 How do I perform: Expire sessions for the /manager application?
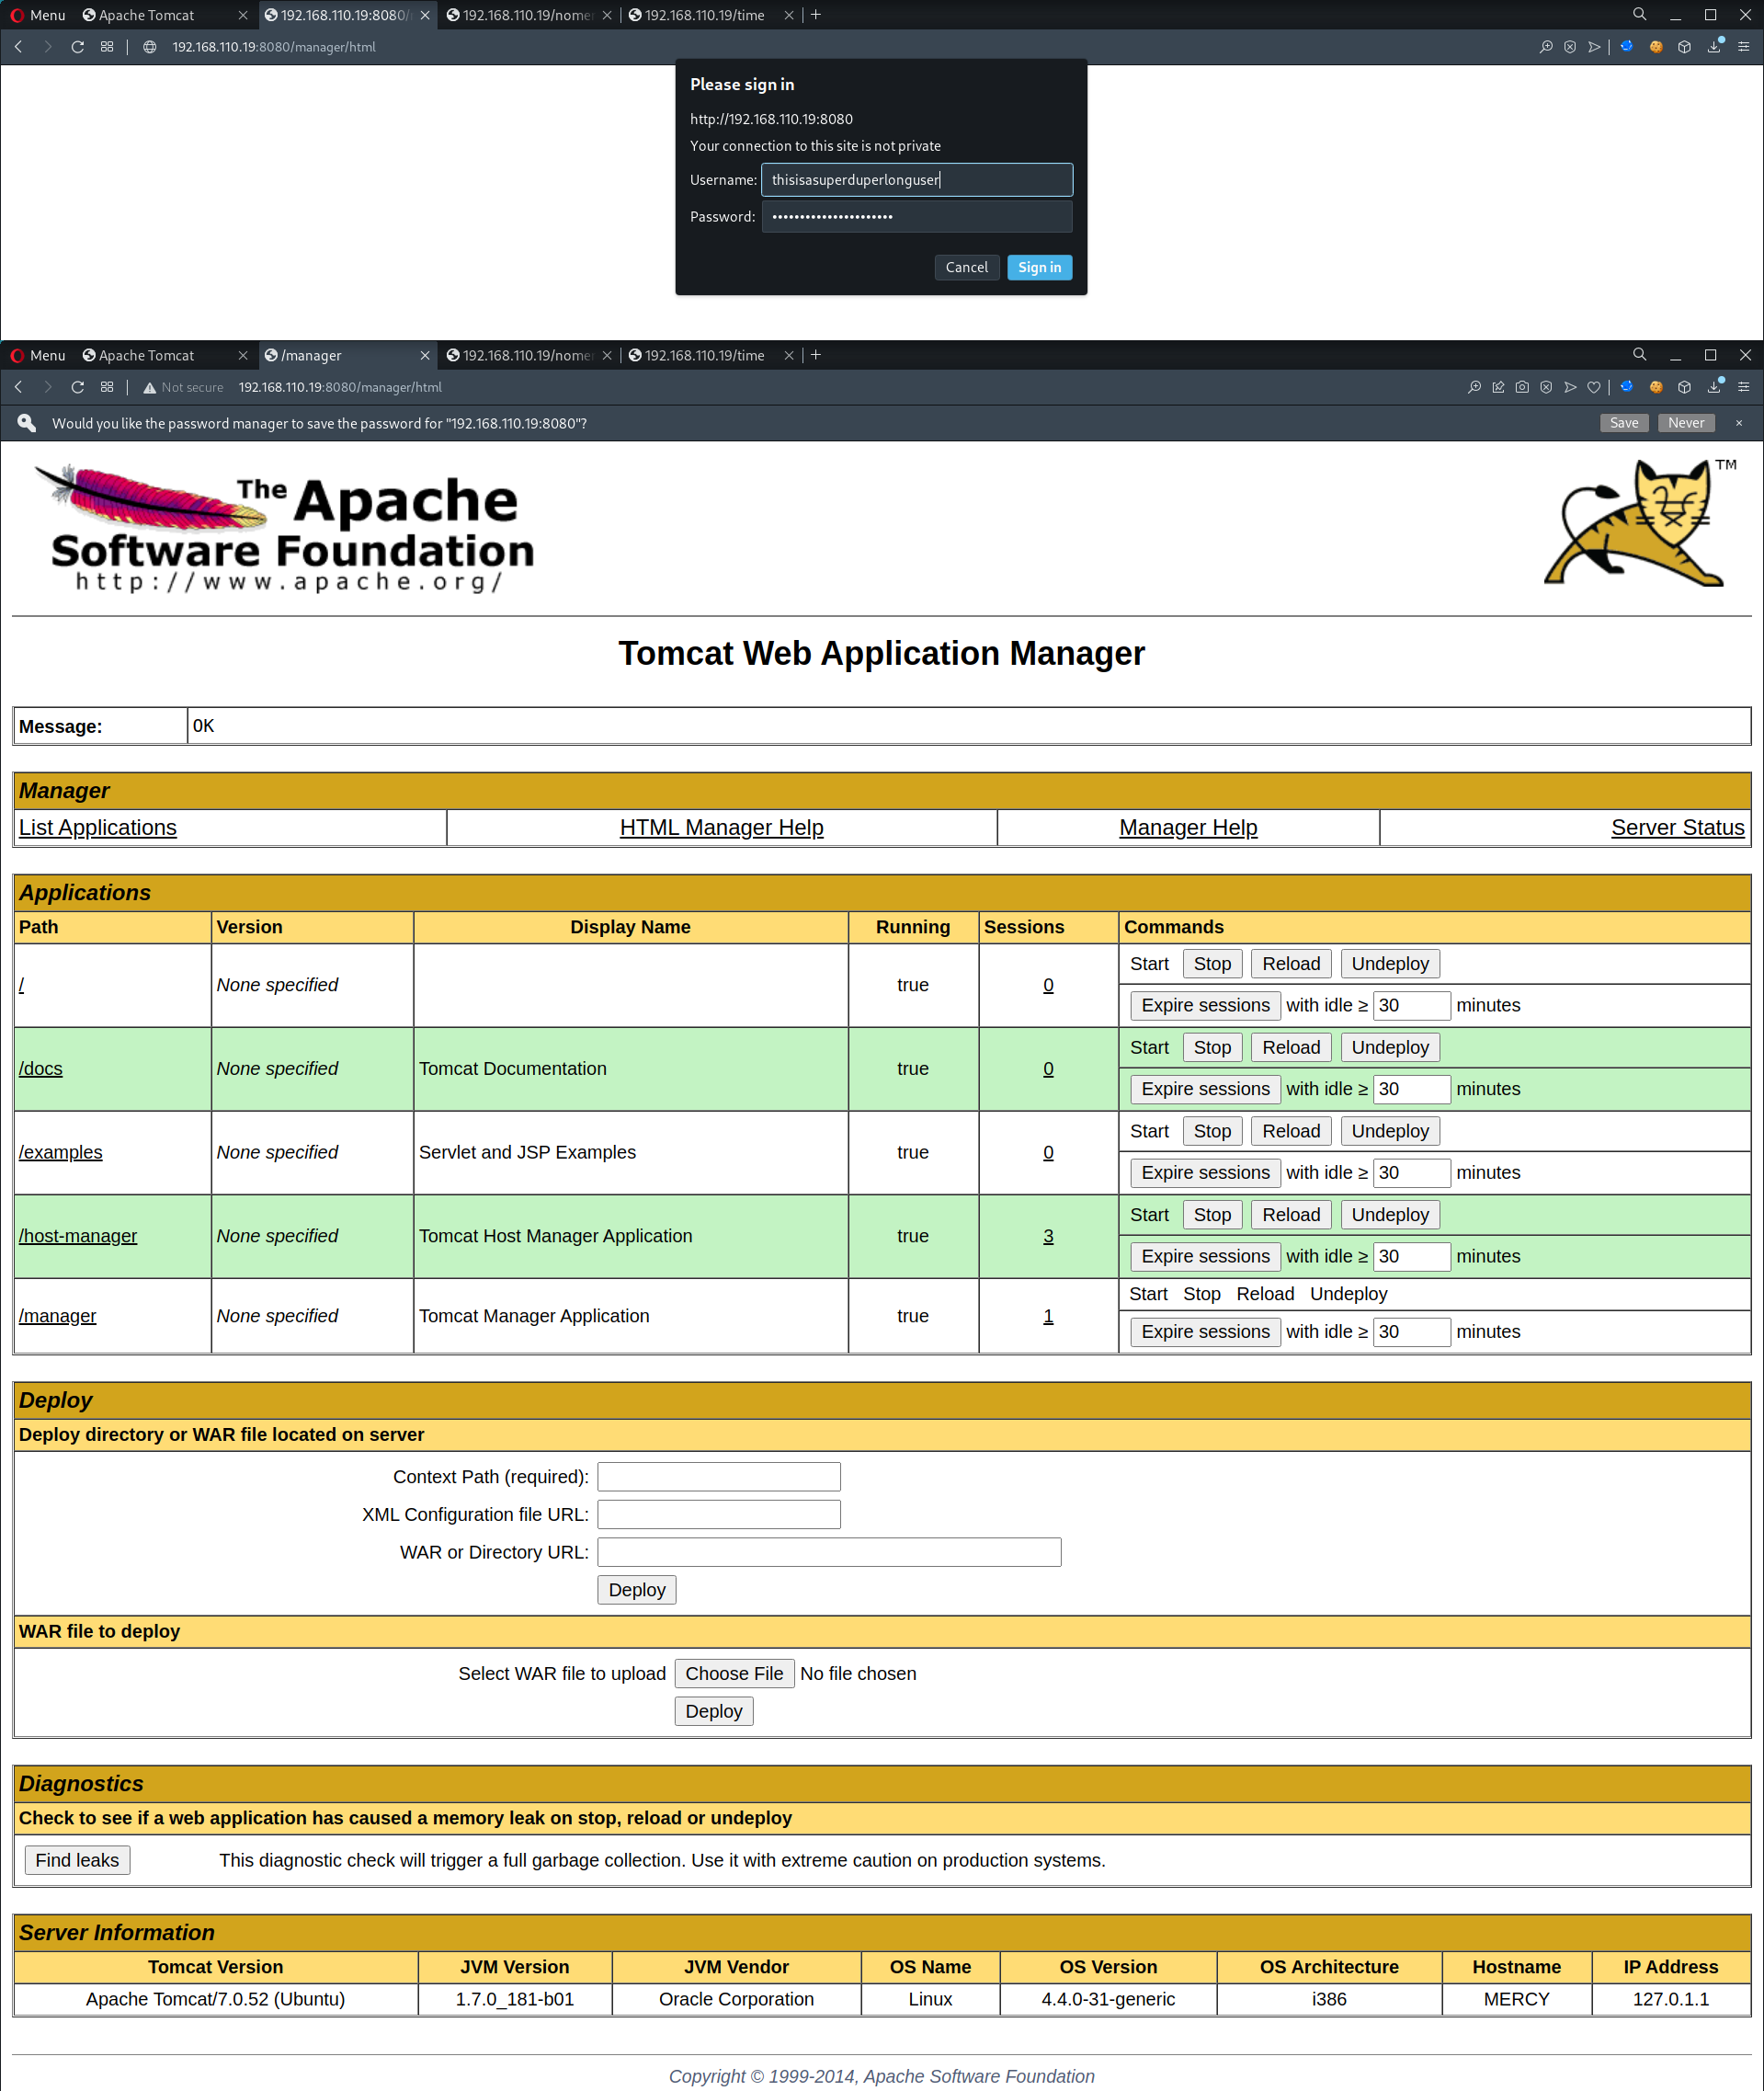[x=1205, y=1331]
